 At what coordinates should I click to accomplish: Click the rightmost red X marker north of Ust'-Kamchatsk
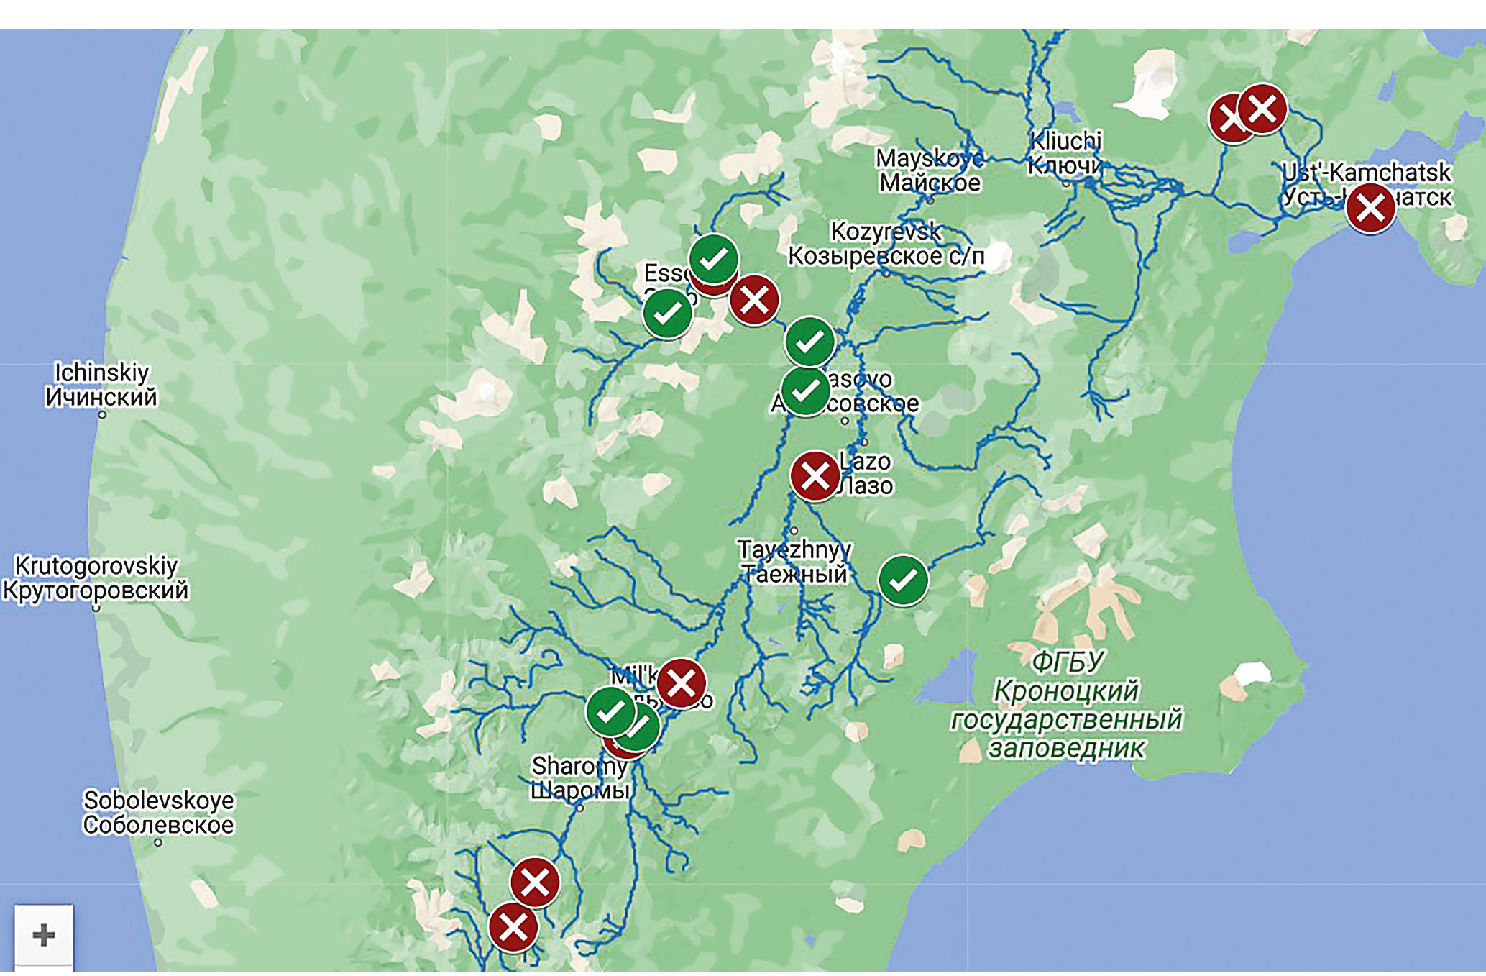pyautogui.click(x=1262, y=109)
